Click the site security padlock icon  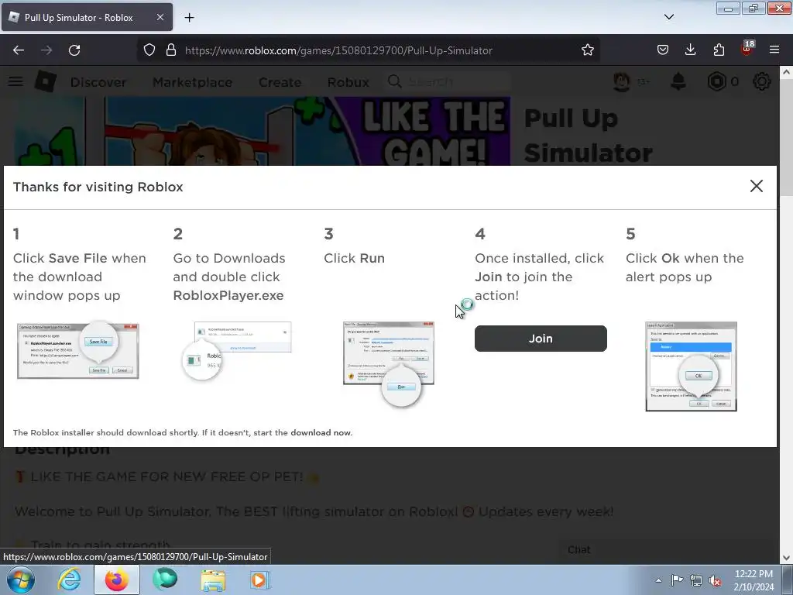pyautogui.click(x=171, y=50)
